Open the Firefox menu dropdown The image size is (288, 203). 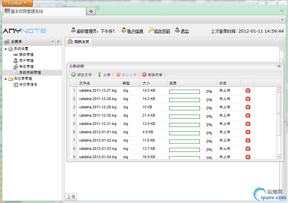pos(17,3)
